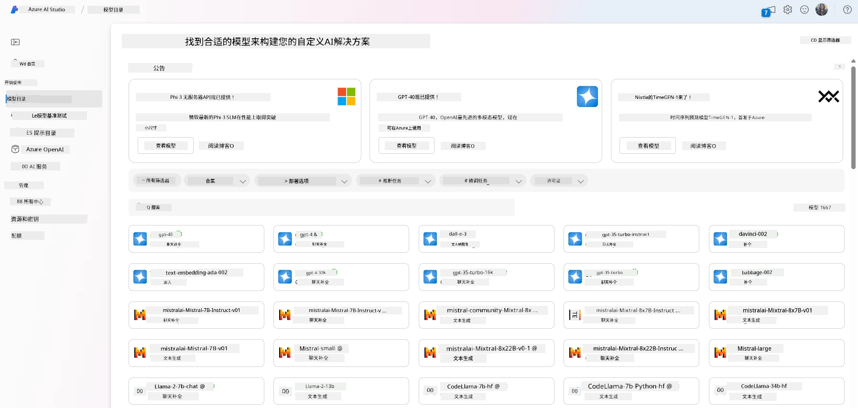Screen dimensions: 858x408
Task: Open the CodeLlama-7b-Python-hf model name
Action: [630, 386]
